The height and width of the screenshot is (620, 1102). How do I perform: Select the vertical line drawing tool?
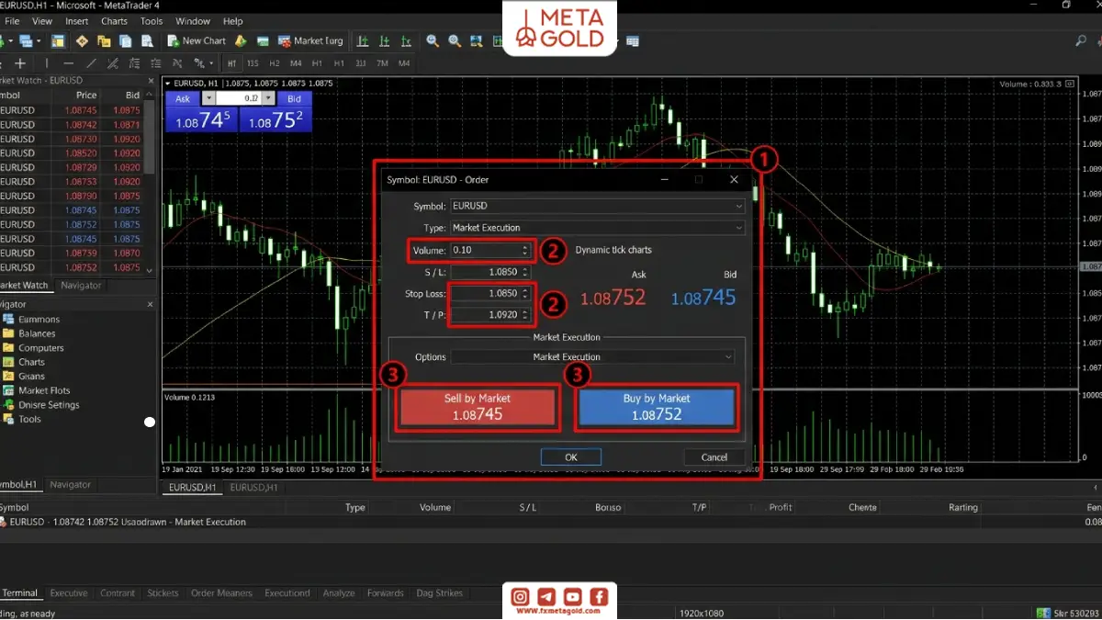pos(46,63)
